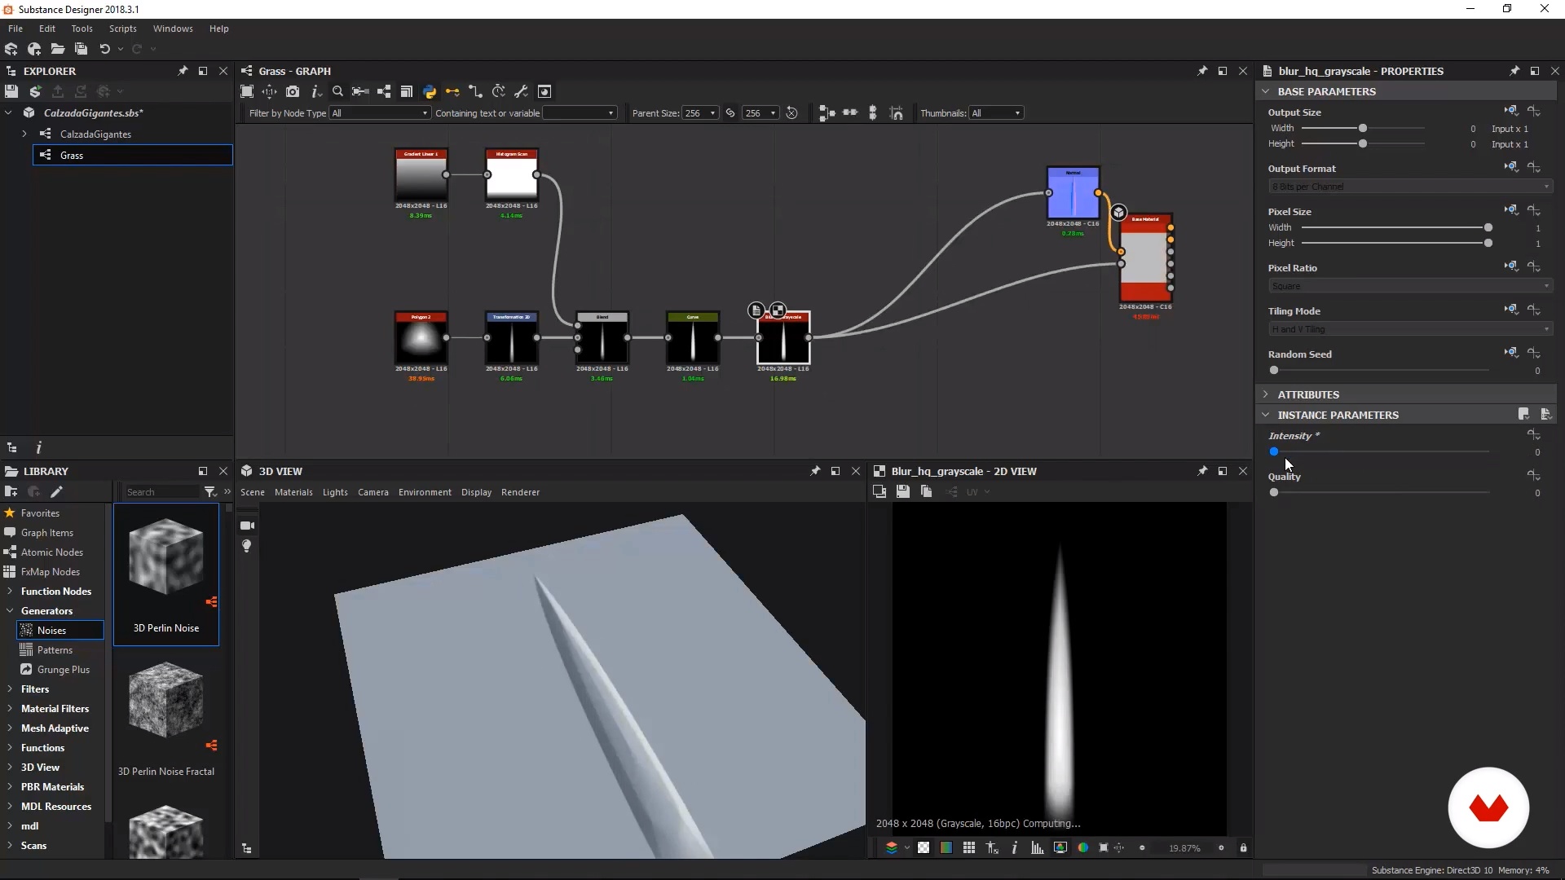1565x880 pixels.
Task: Select the Grass graph in Explorer
Action: [x=133, y=155]
